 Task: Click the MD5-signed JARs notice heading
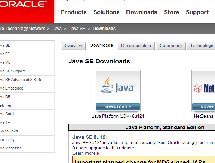point(140,161)
